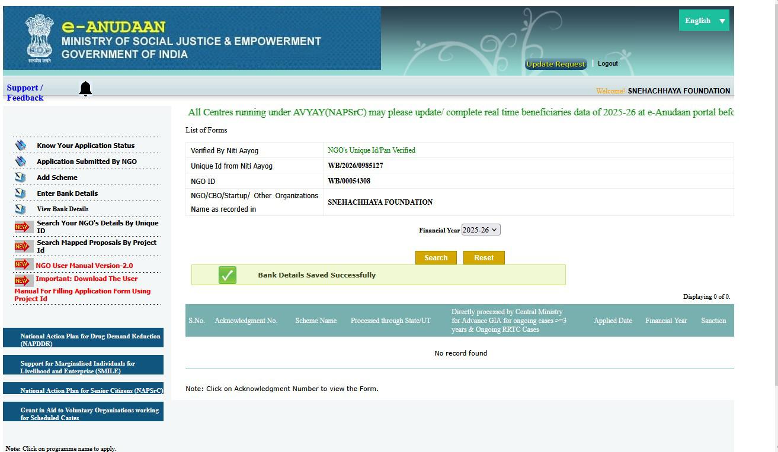The width and height of the screenshot is (778, 452).
Task: Click the e-ANUDAAN title logo
Action: point(113,27)
